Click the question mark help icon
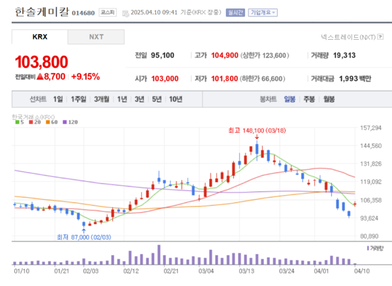Screen dimensions: 392x286 (380, 37)
